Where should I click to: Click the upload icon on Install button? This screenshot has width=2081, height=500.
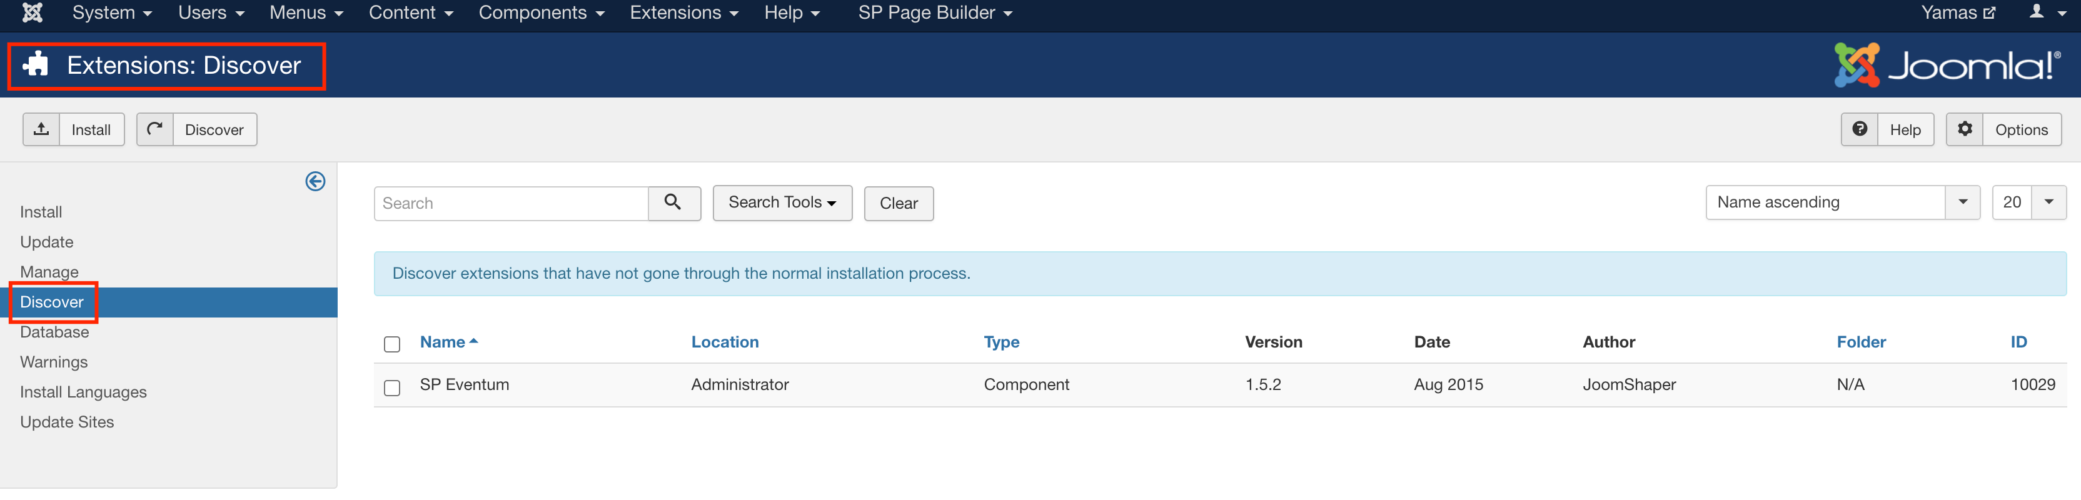[41, 129]
